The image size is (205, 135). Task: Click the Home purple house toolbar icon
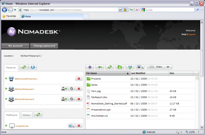point(90,67)
